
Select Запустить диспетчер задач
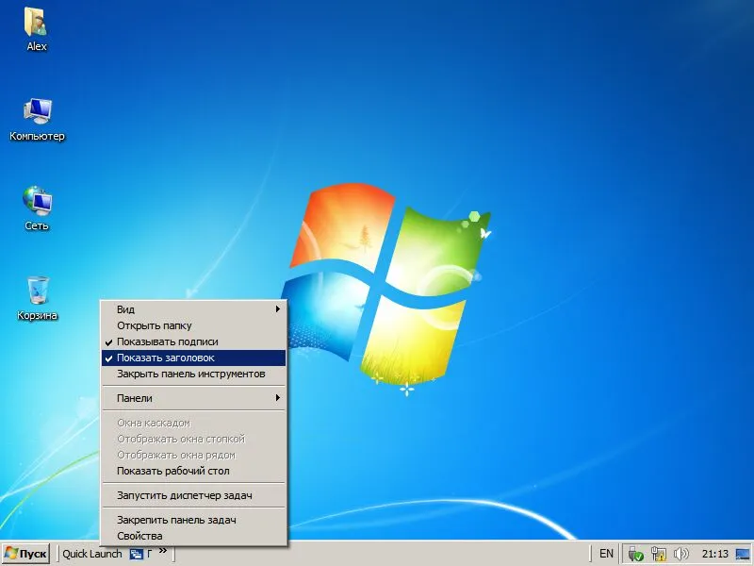point(194,495)
